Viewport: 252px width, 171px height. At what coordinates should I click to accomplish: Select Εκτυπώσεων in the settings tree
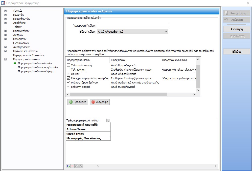21,43
